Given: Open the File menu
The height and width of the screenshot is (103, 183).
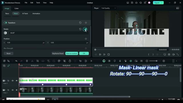Looking at the screenshot, I should (26, 3).
